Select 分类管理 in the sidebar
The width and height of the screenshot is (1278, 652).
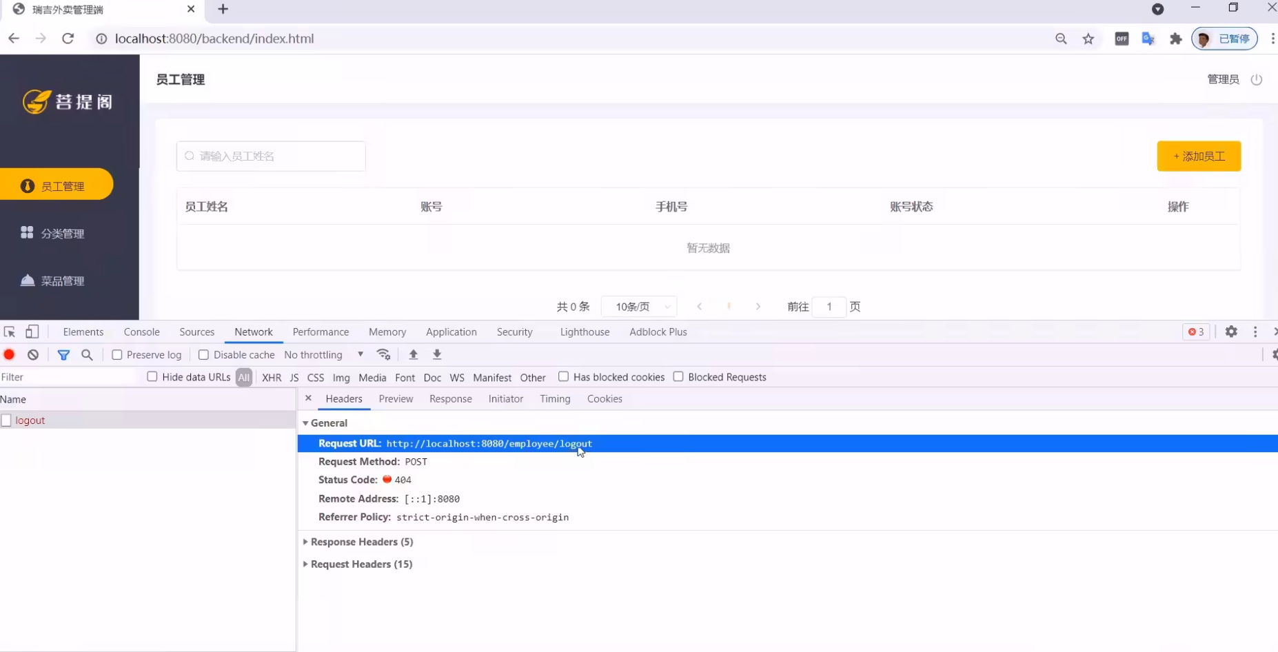point(52,233)
